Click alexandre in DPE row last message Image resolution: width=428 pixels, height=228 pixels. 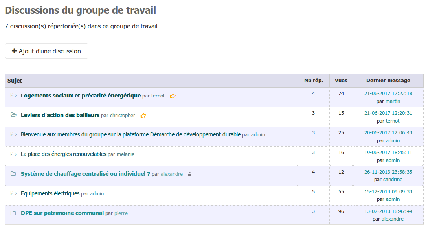[393, 219]
